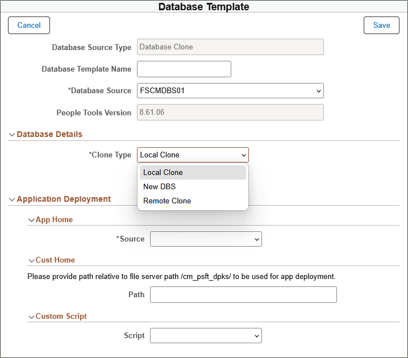The width and height of the screenshot is (408, 358).
Task: Choose Remote Clone from the list
Action: pyautogui.click(x=193, y=201)
